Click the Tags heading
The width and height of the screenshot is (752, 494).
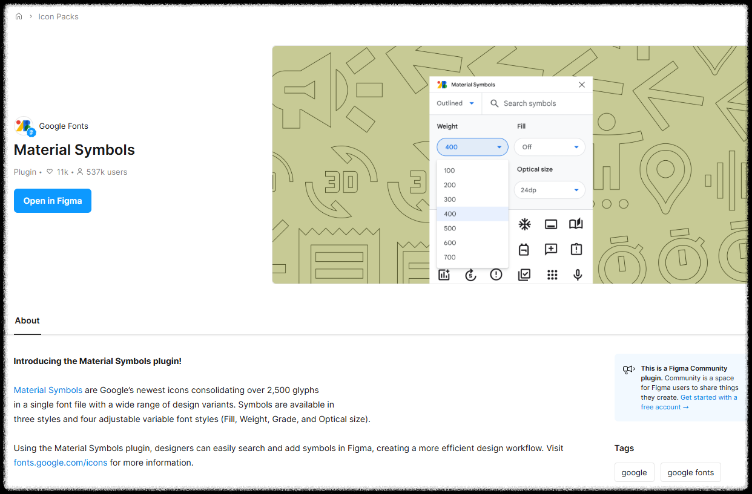tap(624, 448)
